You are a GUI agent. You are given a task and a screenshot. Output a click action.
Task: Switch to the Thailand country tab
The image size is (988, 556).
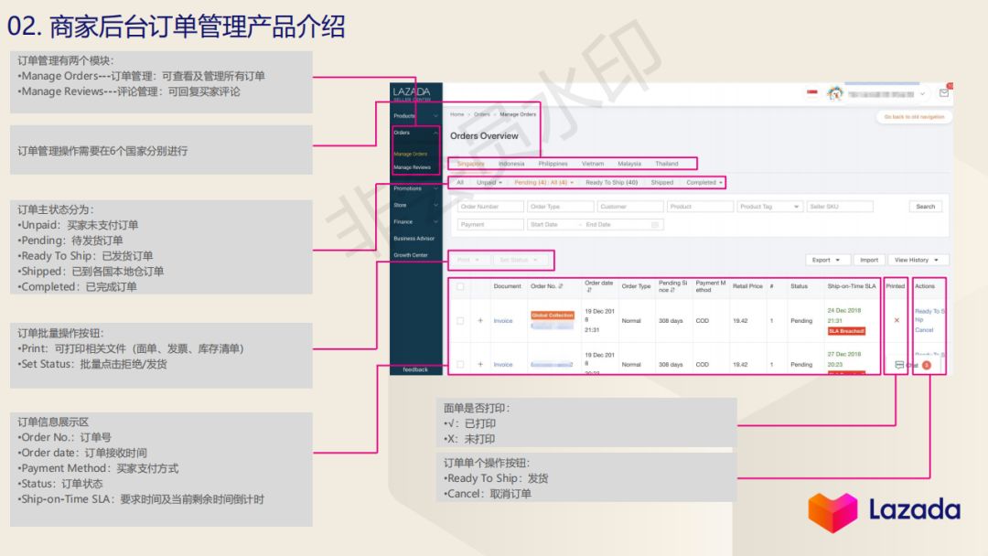667,164
